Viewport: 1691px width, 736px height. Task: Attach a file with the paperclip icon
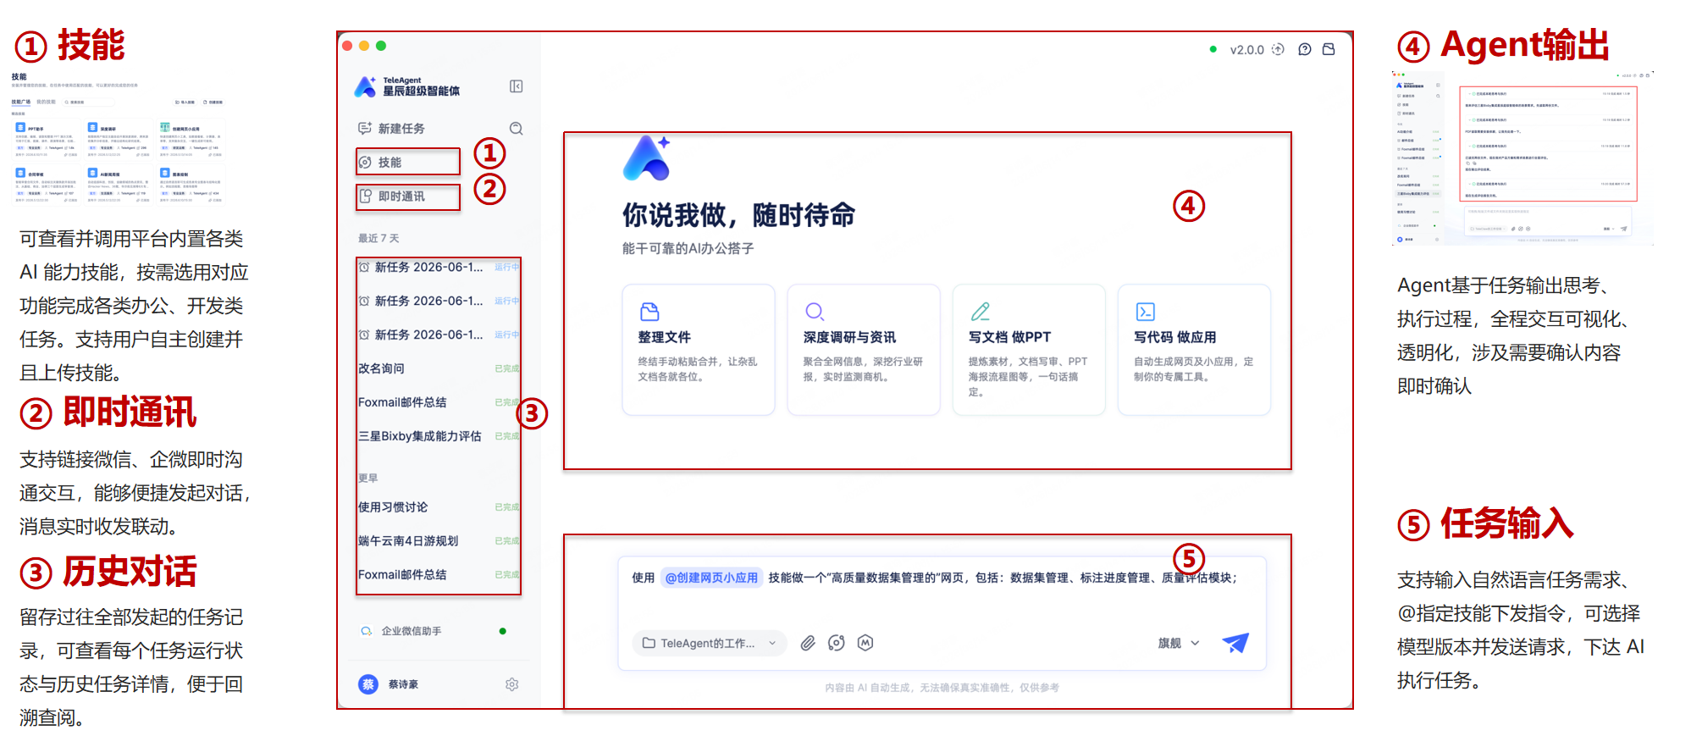808,644
